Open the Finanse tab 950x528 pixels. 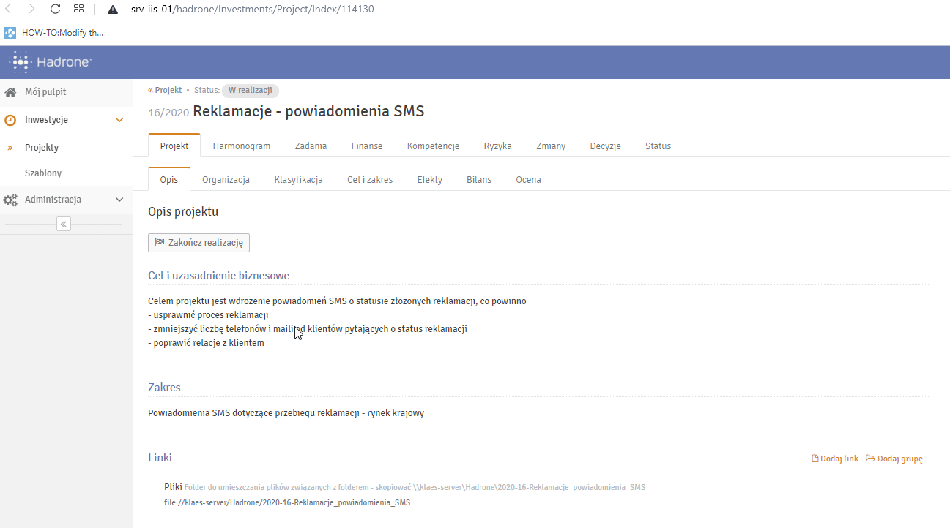[x=366, y=146]
